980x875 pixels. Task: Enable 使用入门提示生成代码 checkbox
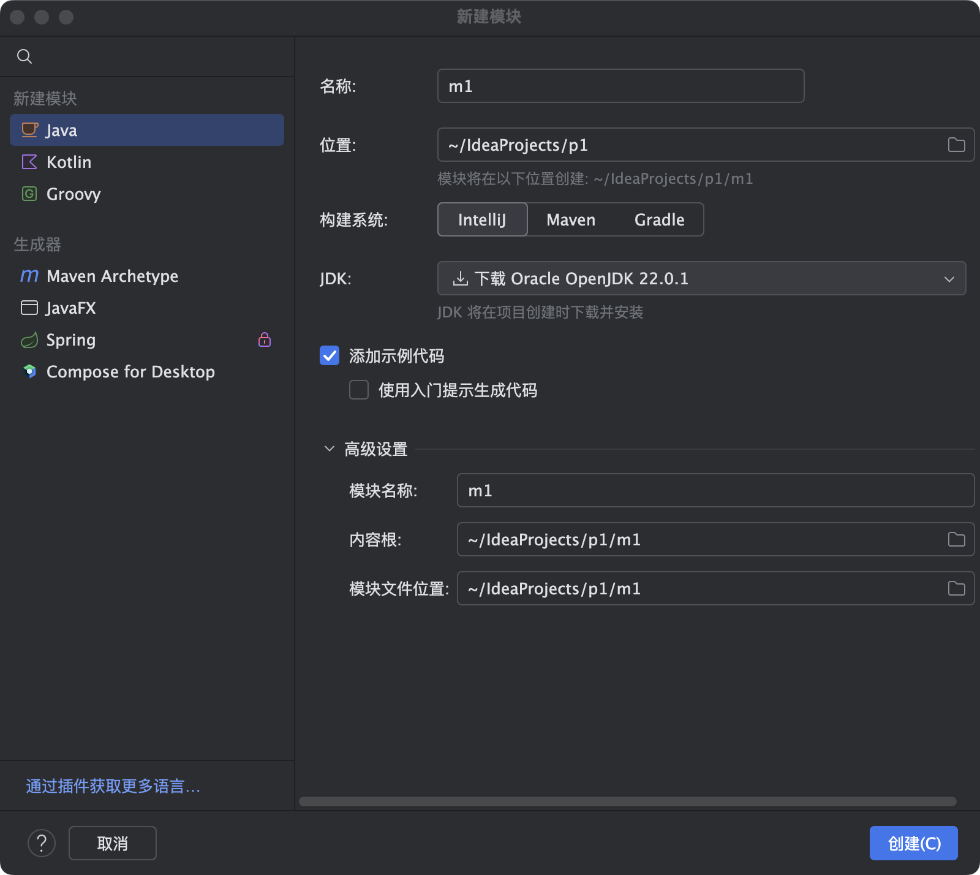coord(359,390)
